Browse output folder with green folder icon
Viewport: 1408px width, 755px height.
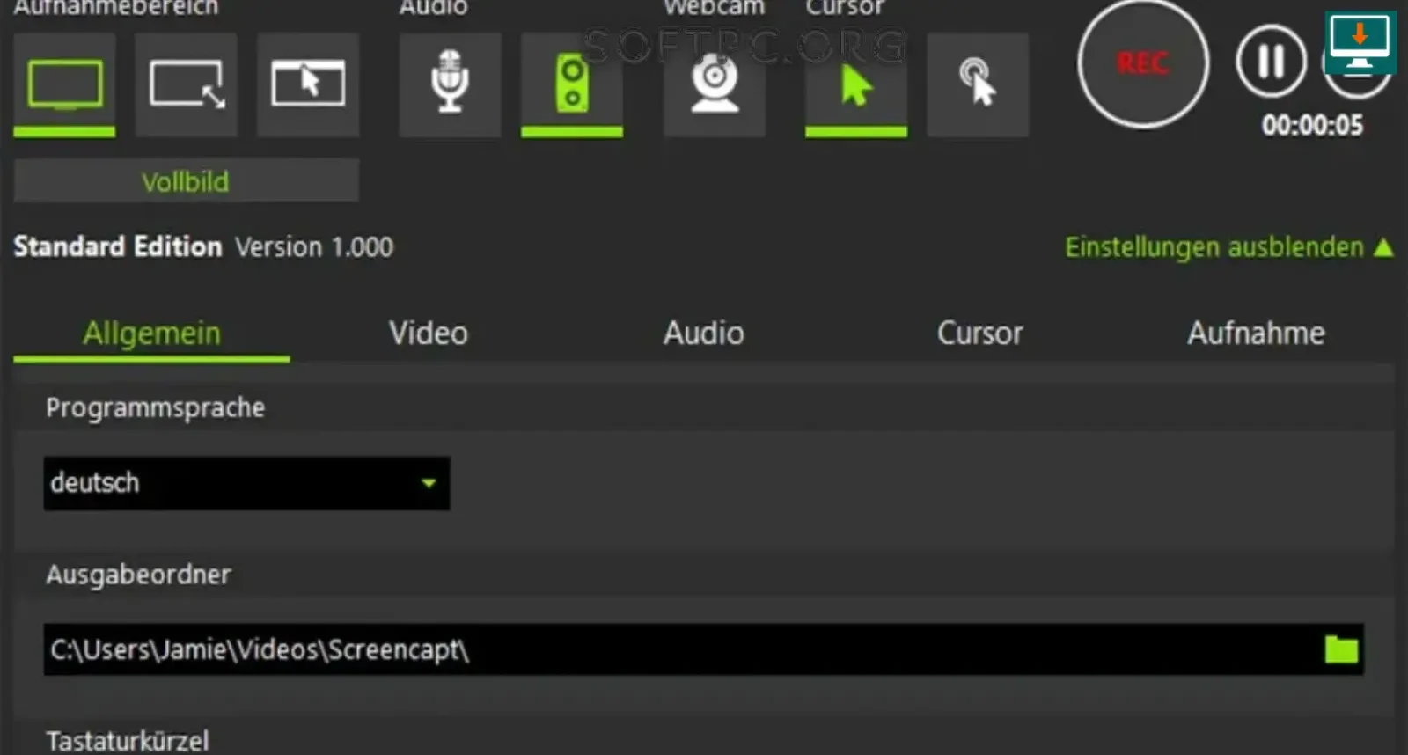[x=1341, y=649]
